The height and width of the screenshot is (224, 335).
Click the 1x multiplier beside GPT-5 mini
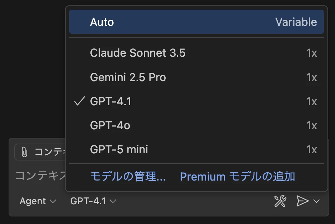point(311,149)
